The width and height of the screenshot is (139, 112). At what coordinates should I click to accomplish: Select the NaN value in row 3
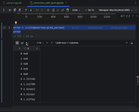(26, 69)
